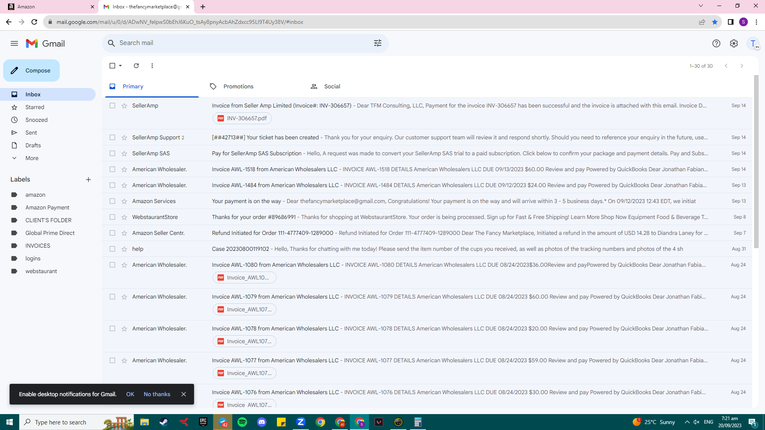Tick the checkbox for Amazon Seller Central refund email
The image size is (765, 430).
(x=112, y=233)
